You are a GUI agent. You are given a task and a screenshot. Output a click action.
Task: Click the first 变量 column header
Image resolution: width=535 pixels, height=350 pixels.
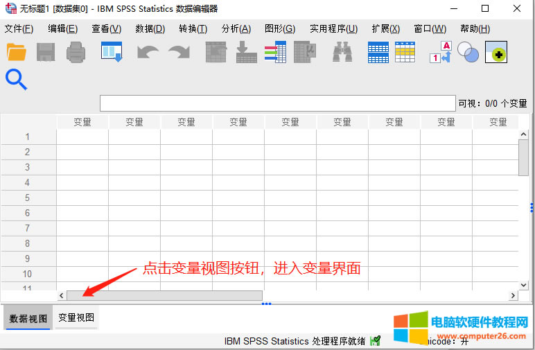[x=82, y=122]
